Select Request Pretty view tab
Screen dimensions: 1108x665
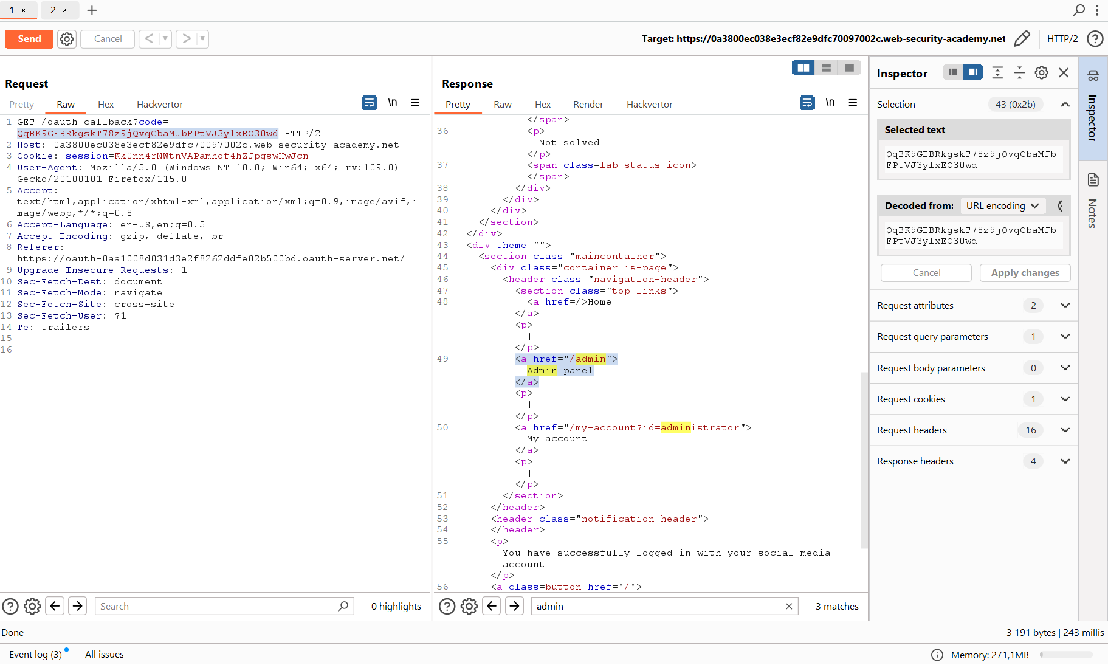[x=22, y=105]
